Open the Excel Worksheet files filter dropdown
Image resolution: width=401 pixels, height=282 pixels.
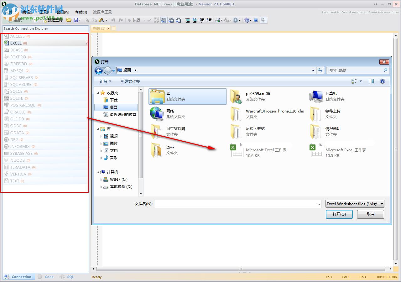[x=355, y=204]
